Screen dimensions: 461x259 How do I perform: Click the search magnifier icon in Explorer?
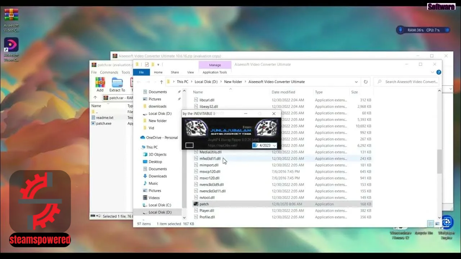tap(380, 82)
